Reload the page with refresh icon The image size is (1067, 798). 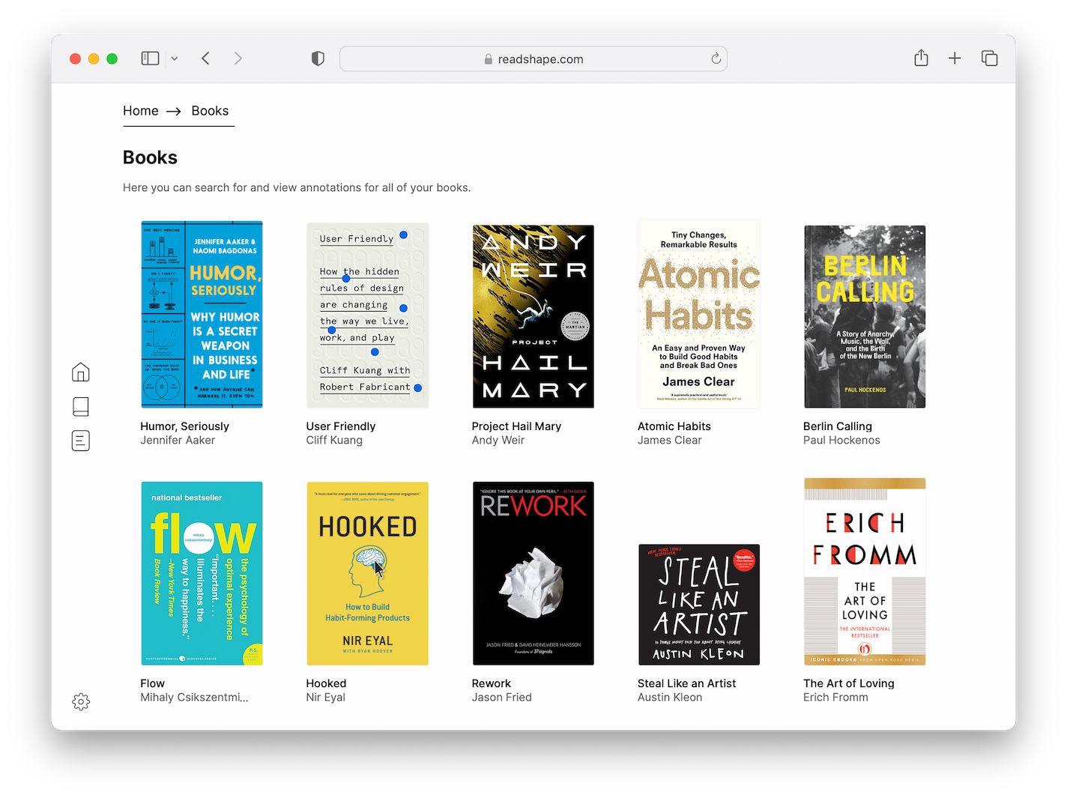[x=716, y=58]
